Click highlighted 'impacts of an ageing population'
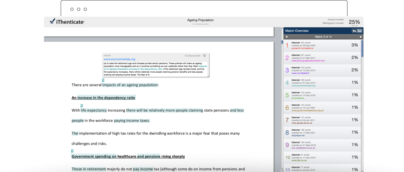This screenshot has height=172, width=404. (x=130, y=85)
